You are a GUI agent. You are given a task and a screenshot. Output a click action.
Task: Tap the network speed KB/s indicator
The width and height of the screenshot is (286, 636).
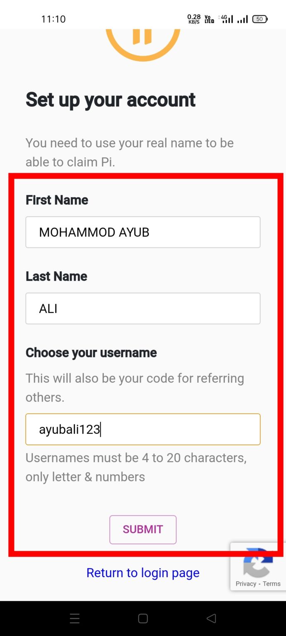(194, 19)
